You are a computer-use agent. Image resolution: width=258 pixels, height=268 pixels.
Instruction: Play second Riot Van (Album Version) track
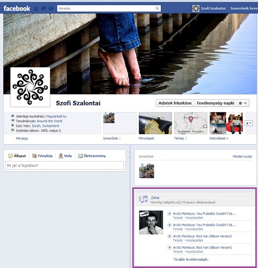coord(169,248)
